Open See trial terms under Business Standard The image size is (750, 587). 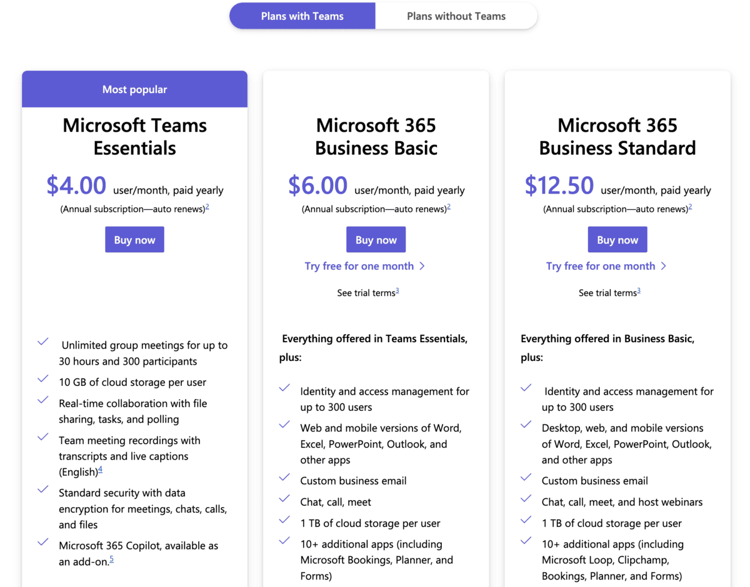point(607,292)
